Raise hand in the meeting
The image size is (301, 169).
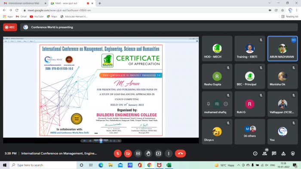coord(148,154)
